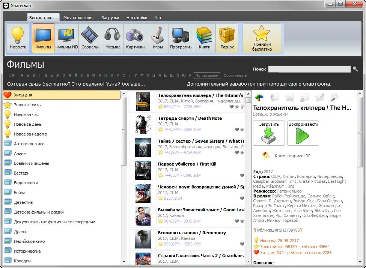Viewport: 366px width, 268px height.
Task: Open the Картинки camera category
Action: tap(135, 38)
